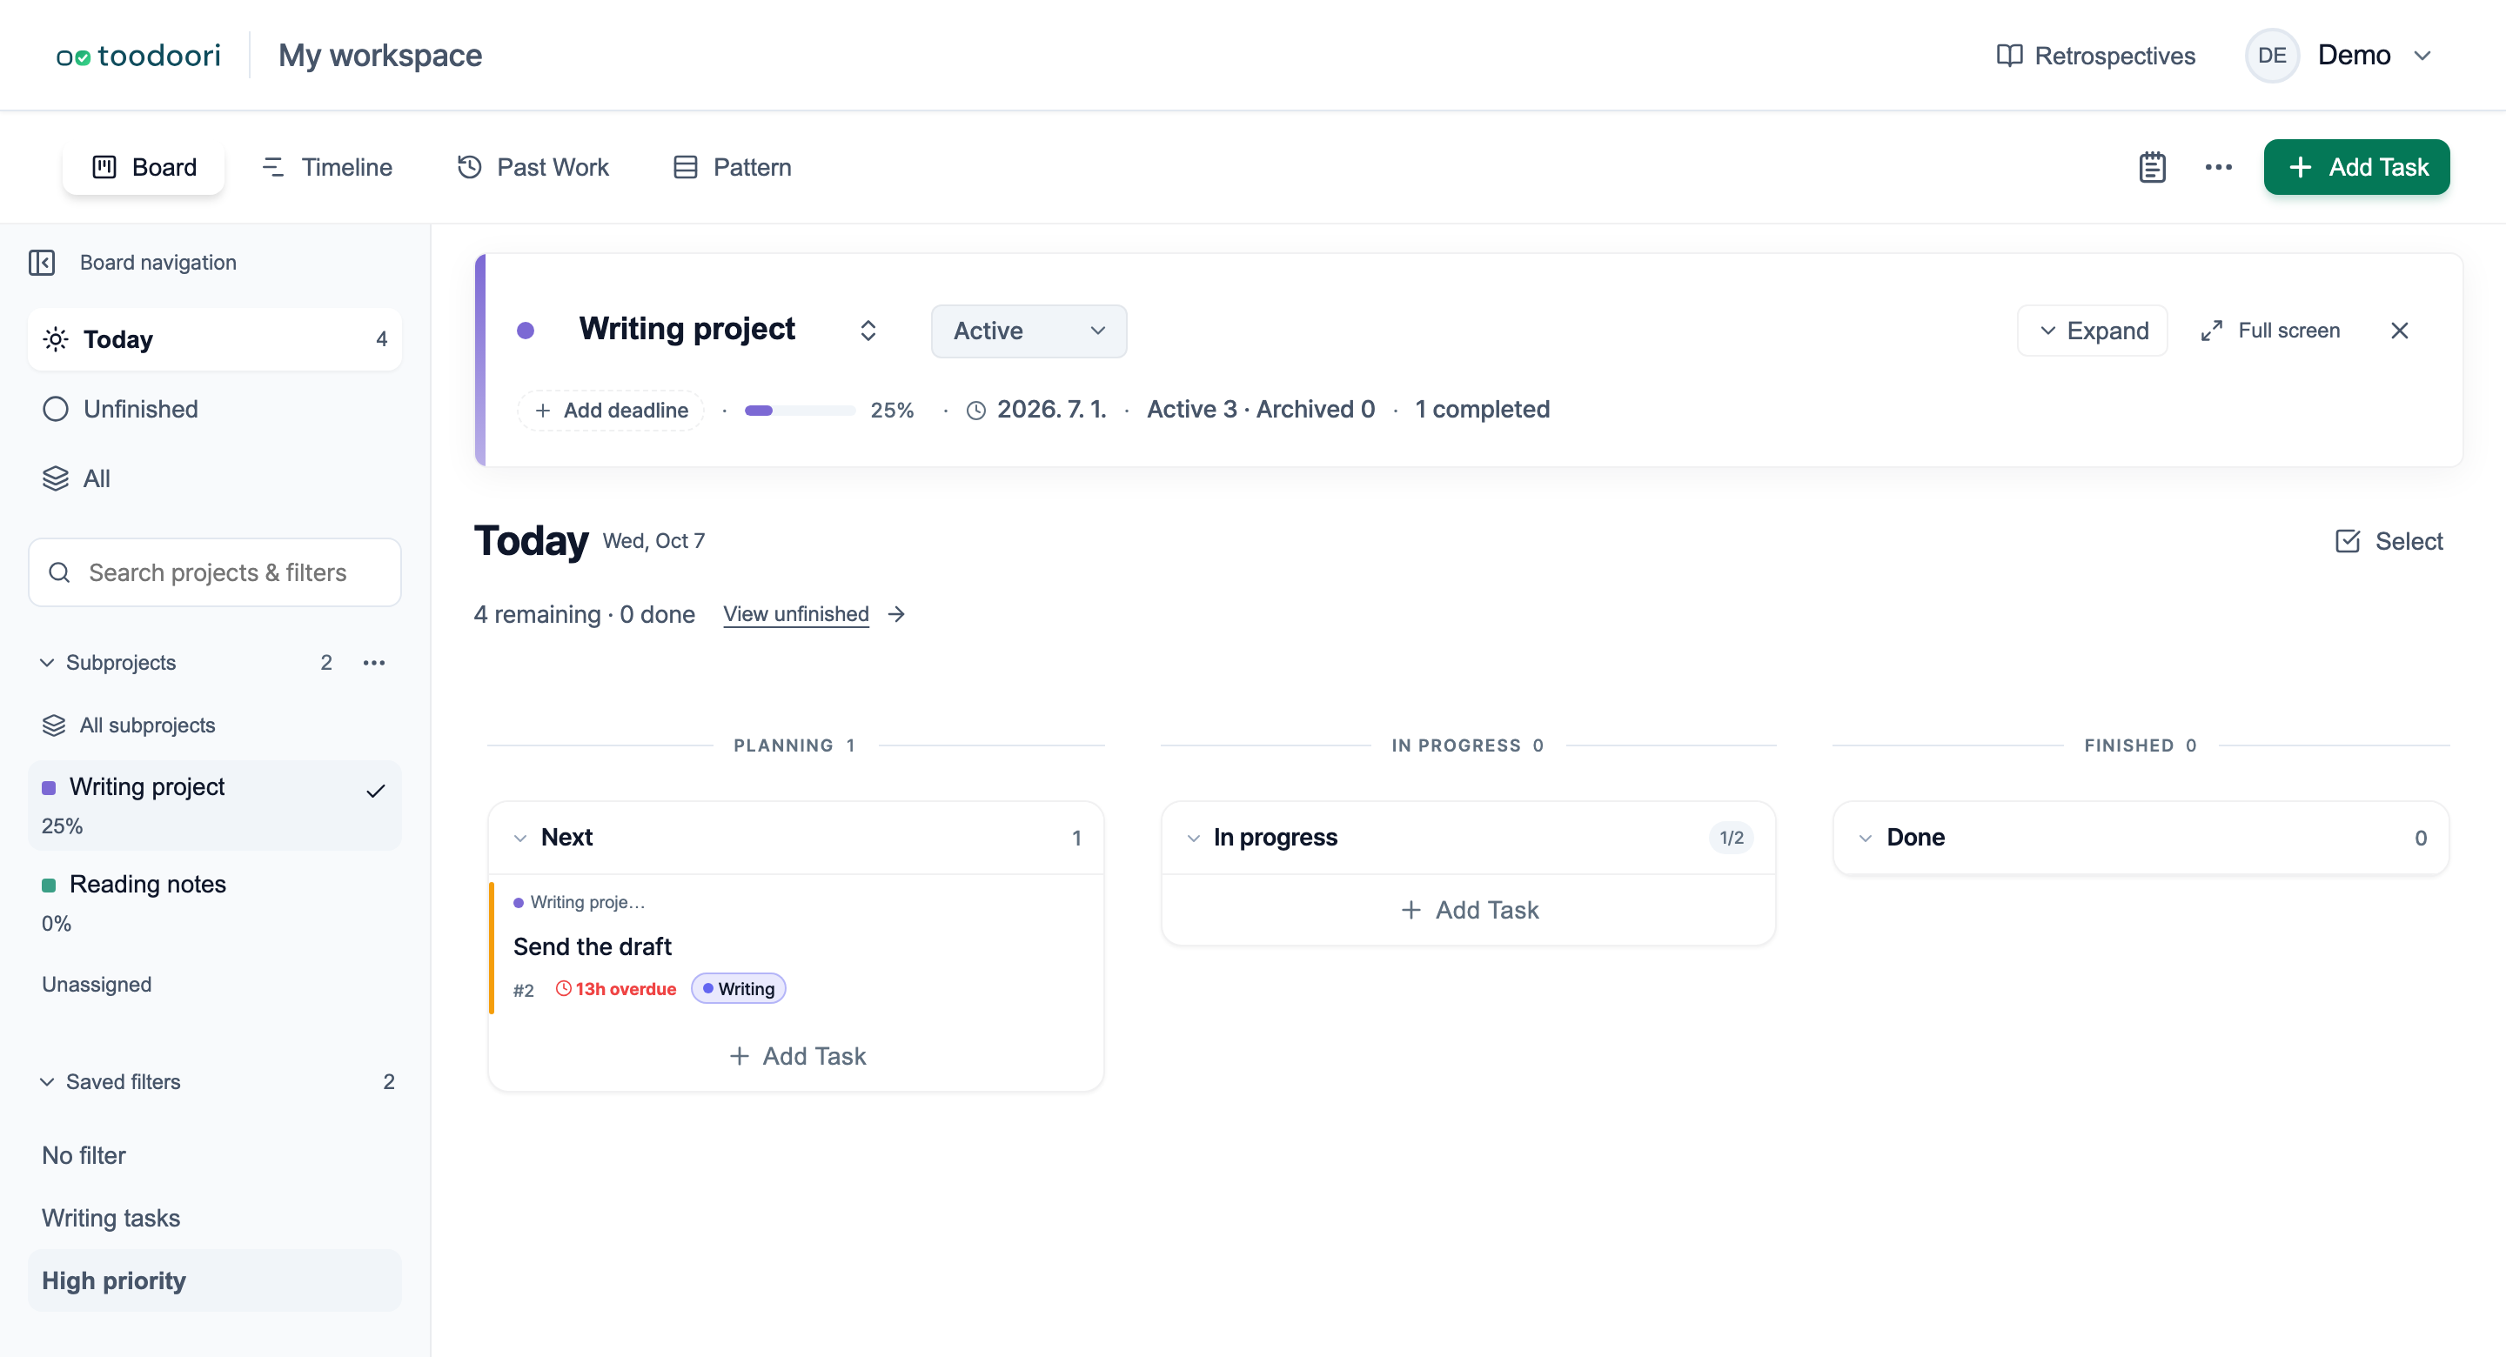This screenshot has width=2506, height=1357.
Task: Select All subprojects in sidebar
Action: [215, 725]
